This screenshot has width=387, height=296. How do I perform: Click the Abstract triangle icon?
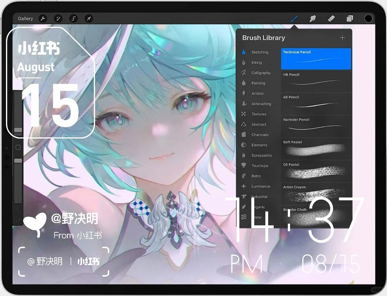(x=243, y=124)
